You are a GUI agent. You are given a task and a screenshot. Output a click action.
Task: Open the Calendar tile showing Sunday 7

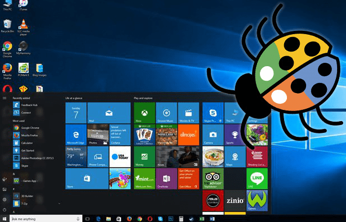[76, 113]
